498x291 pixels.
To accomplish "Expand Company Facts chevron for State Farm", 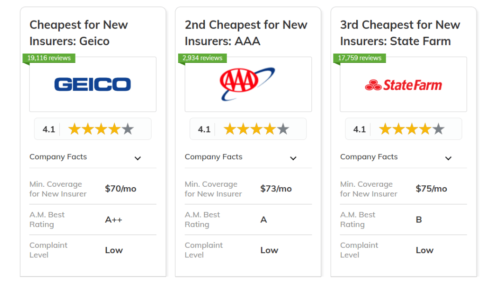I will pos(448,158).
